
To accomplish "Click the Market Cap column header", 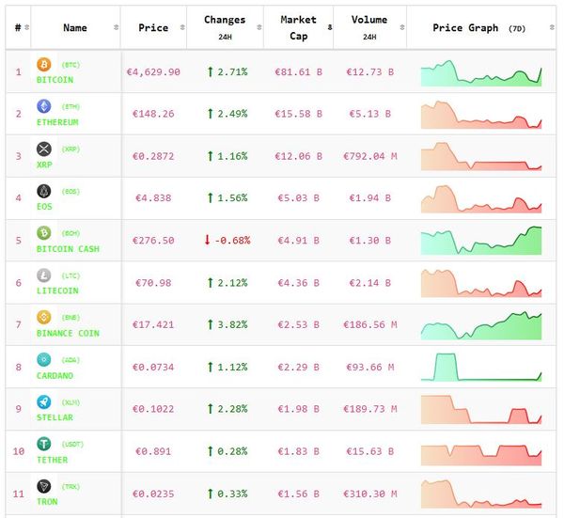I will 299,27.
